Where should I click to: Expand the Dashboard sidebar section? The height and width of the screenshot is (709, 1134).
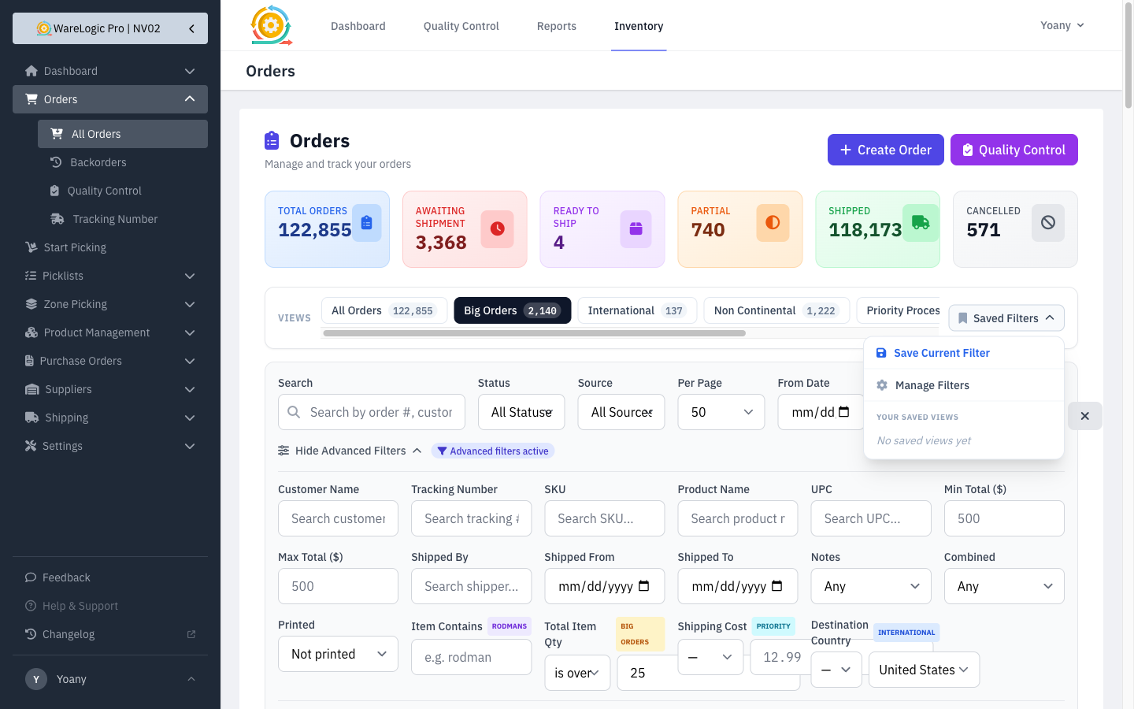point(110,71)
